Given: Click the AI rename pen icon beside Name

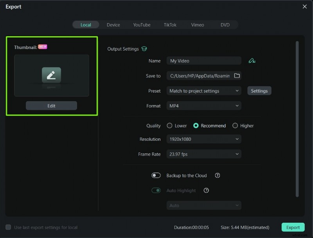Looking at the screenshot, I should (x=252, y=61).
